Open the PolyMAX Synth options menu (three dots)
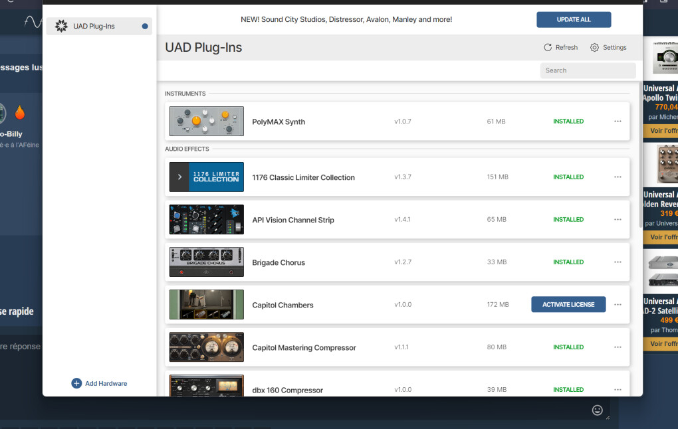 tap(618, 122)
